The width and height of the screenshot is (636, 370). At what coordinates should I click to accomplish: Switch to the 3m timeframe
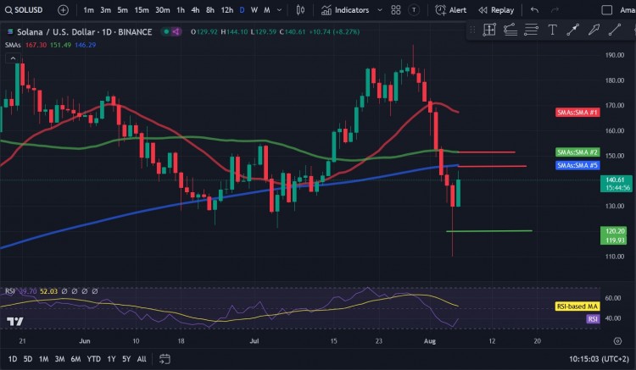point(105,10)
